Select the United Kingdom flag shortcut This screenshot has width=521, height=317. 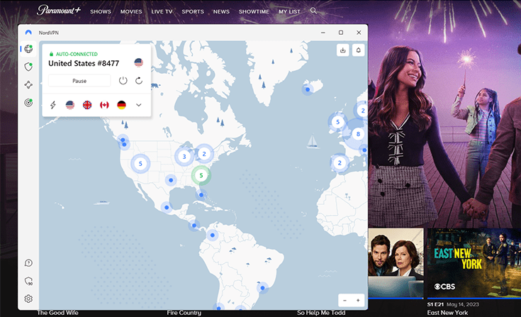(x=87, y=105)
